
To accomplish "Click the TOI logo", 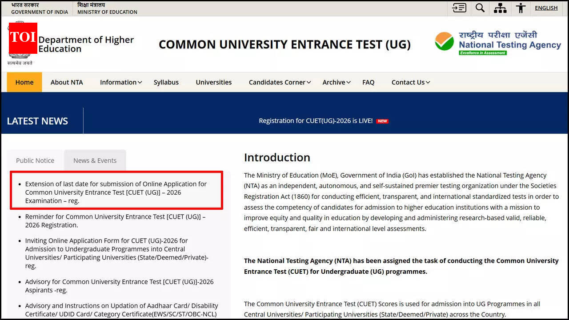I will tap(22, 38).
